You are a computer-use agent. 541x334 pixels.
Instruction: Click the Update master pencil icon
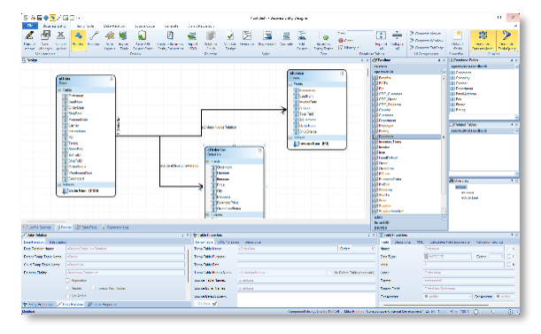[x=30, y=35]
